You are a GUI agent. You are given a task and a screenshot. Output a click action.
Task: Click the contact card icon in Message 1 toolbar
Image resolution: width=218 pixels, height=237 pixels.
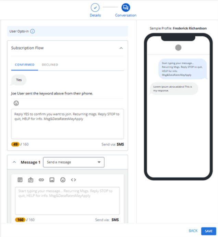click(31, 180)
